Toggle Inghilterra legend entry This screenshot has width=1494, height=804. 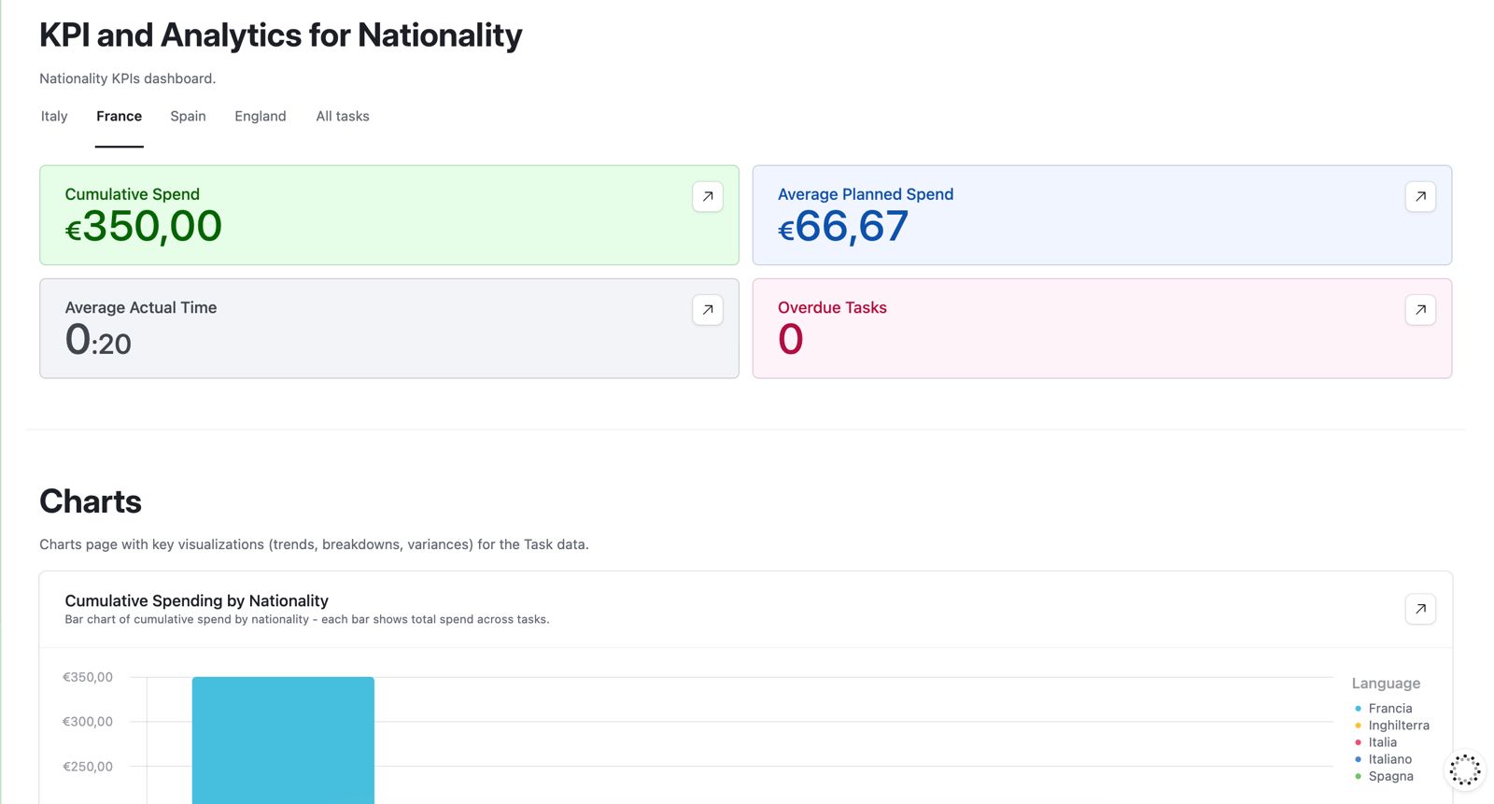[1391, 726]
